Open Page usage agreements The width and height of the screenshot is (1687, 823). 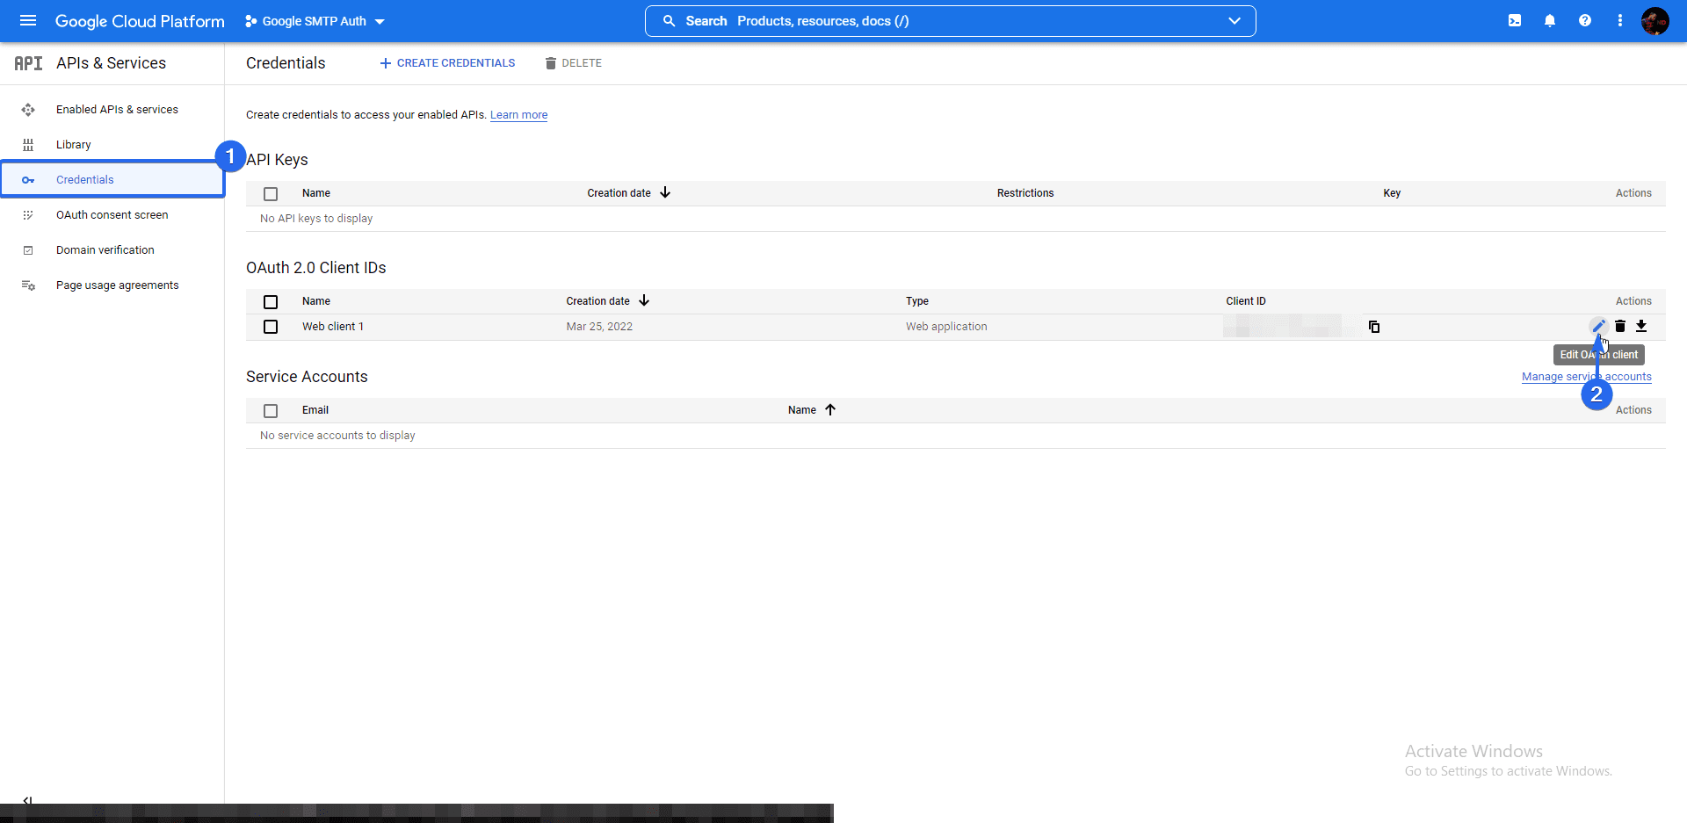click(x=117, y=285)
